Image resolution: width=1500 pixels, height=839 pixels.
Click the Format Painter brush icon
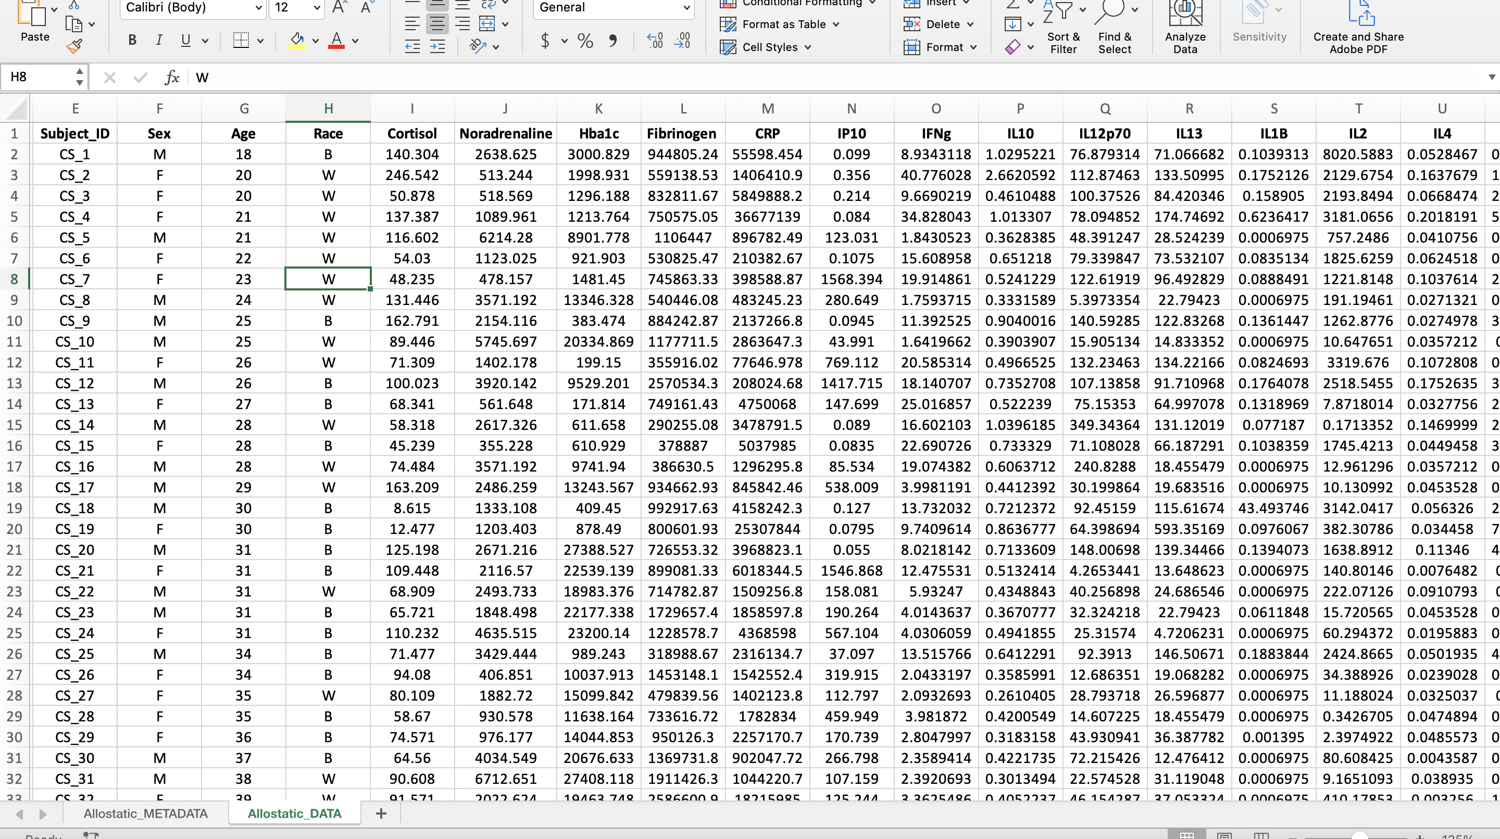pyautogui.click(x=74, y=46)
